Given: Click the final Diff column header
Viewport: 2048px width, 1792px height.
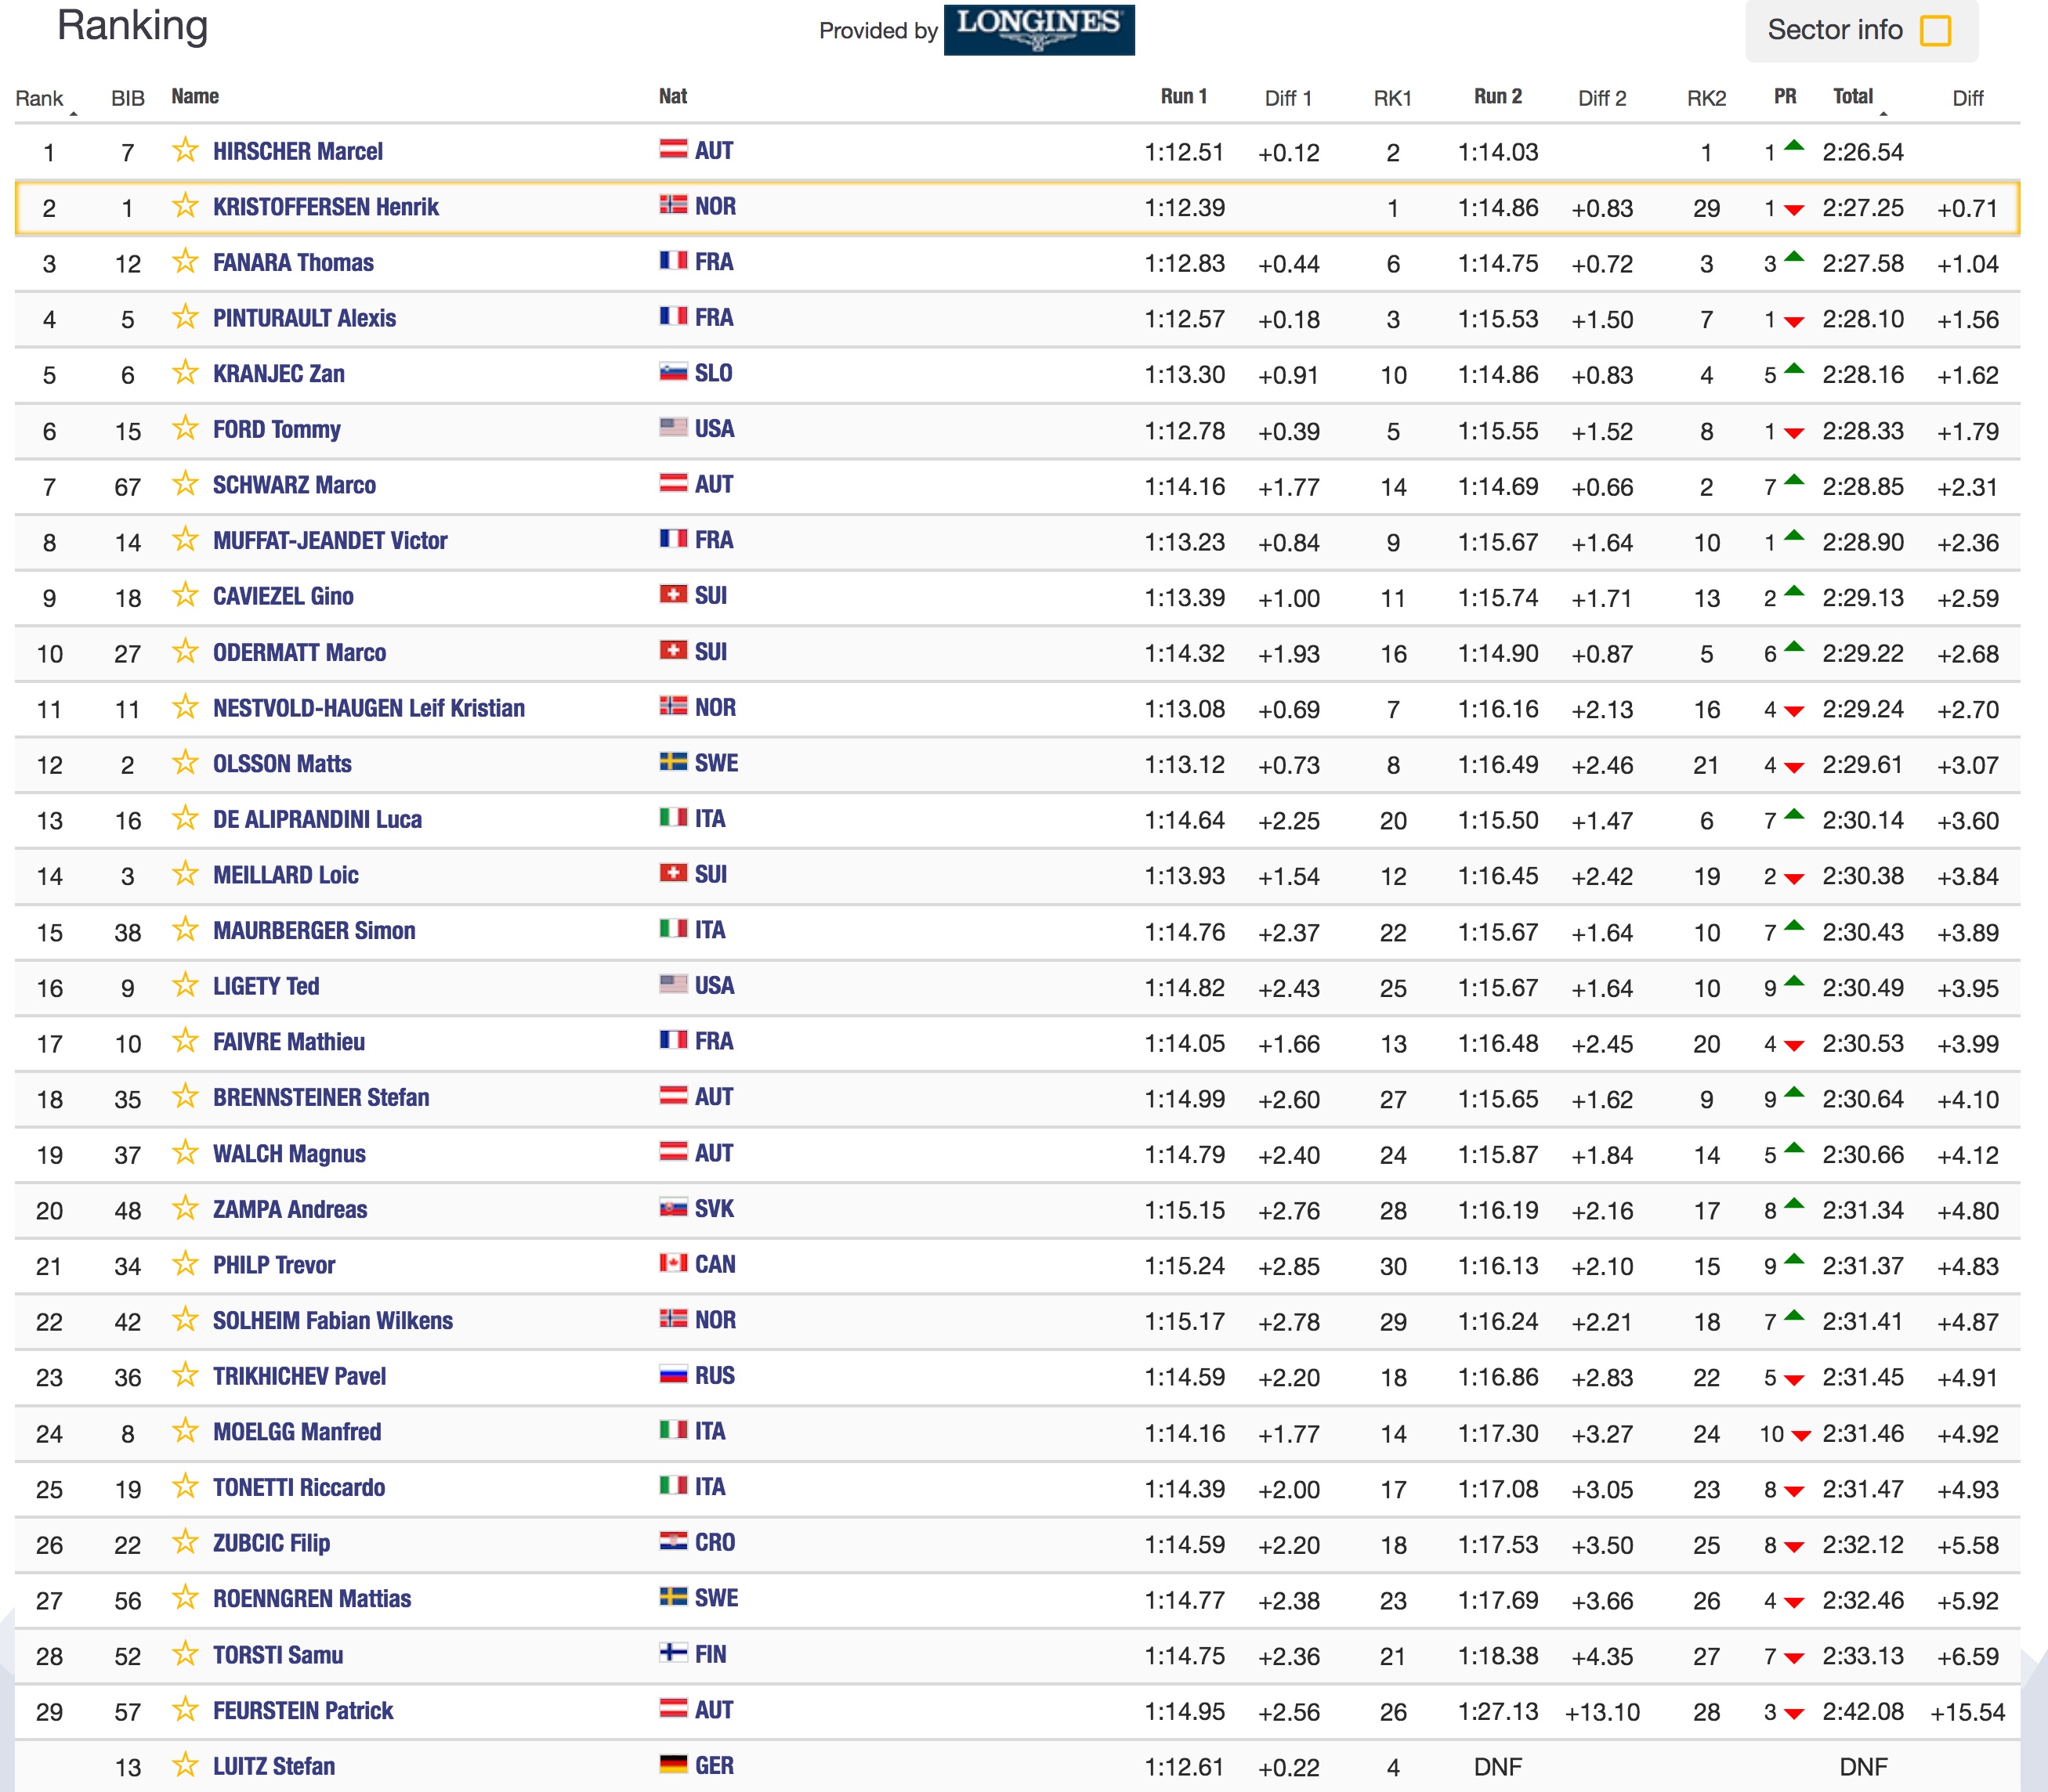Looking at the screenshot, I should tap(1967, 98).
